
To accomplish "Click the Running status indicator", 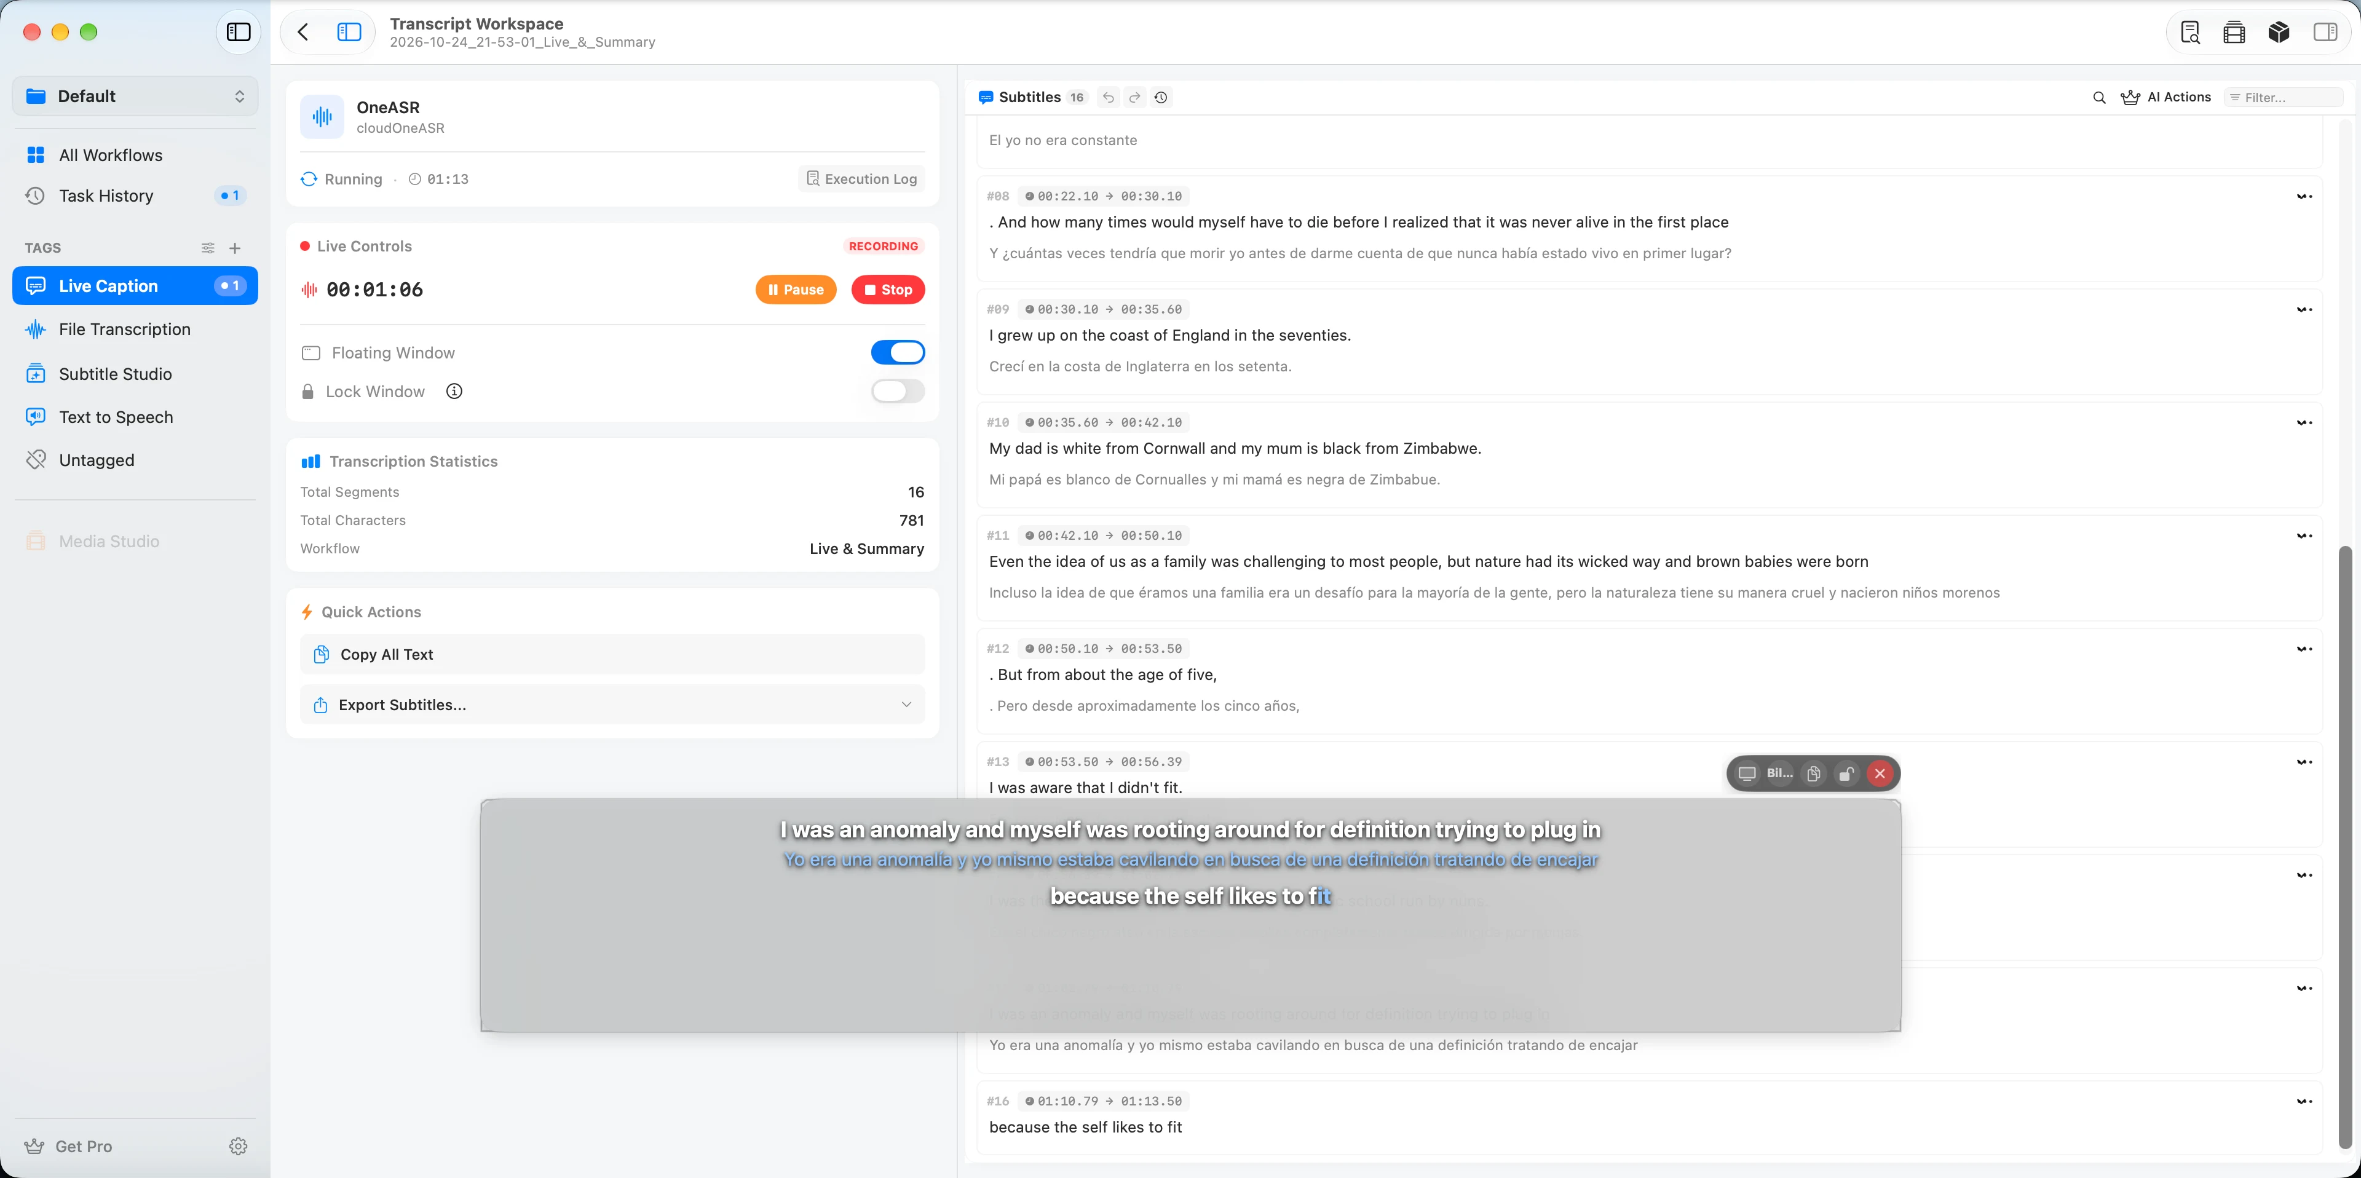I will (342, 179).
